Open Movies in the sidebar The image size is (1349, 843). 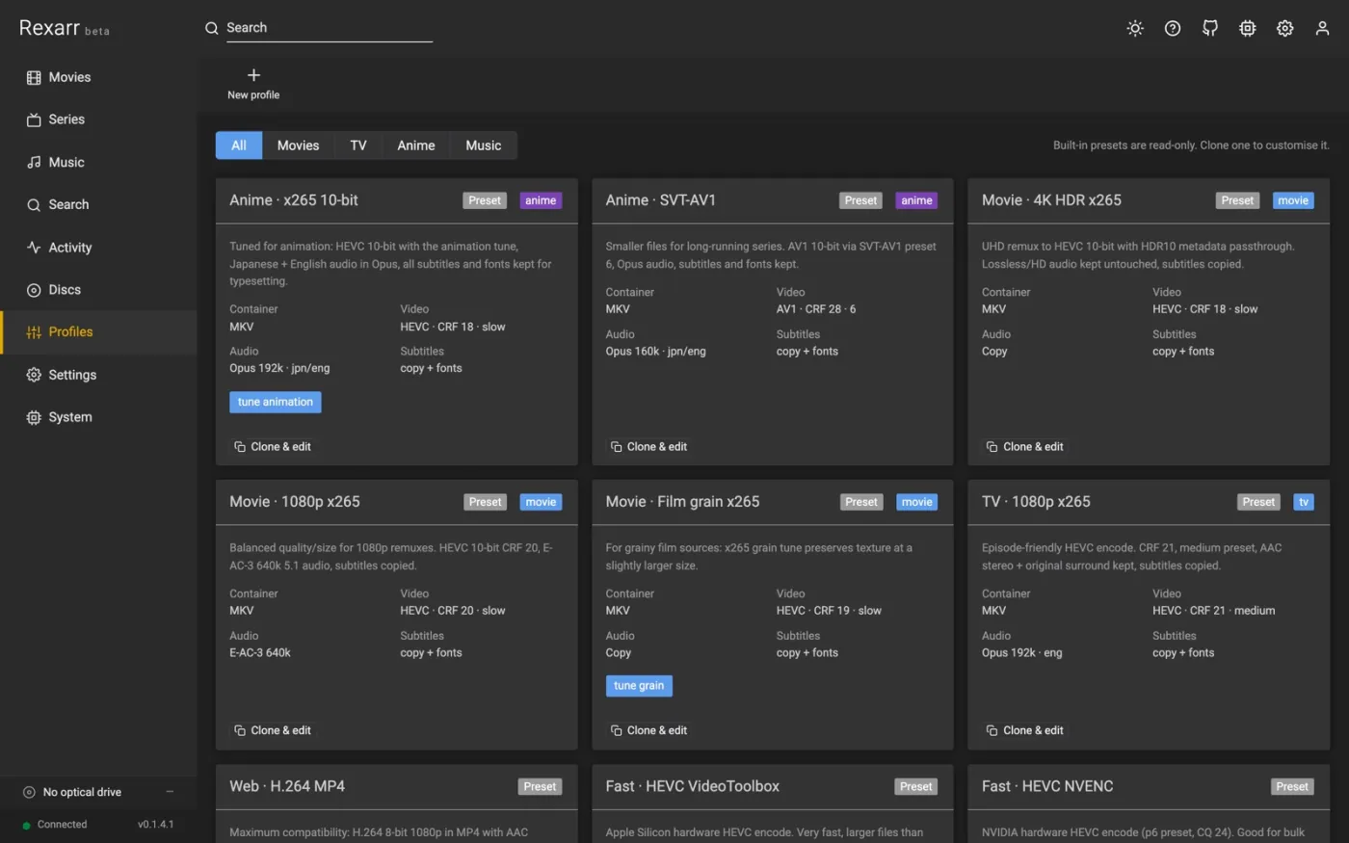point(98,77)
